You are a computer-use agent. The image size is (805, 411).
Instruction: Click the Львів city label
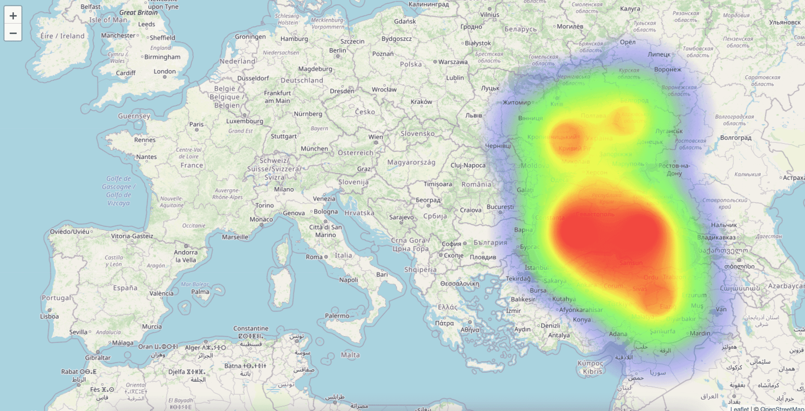pyautogui.click(x=473, y=115)
